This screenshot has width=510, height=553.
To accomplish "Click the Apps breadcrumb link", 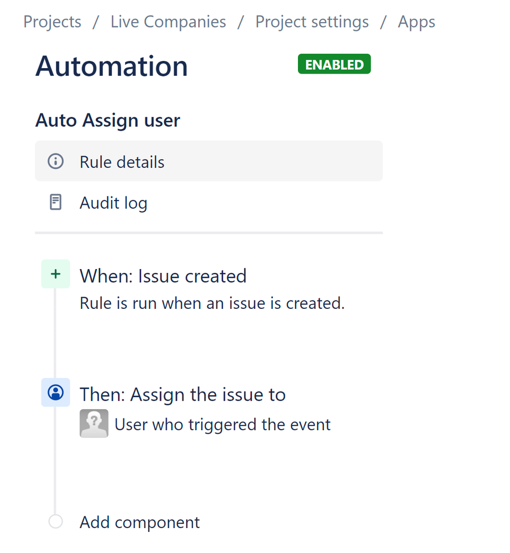I will (x=416, y=22).
